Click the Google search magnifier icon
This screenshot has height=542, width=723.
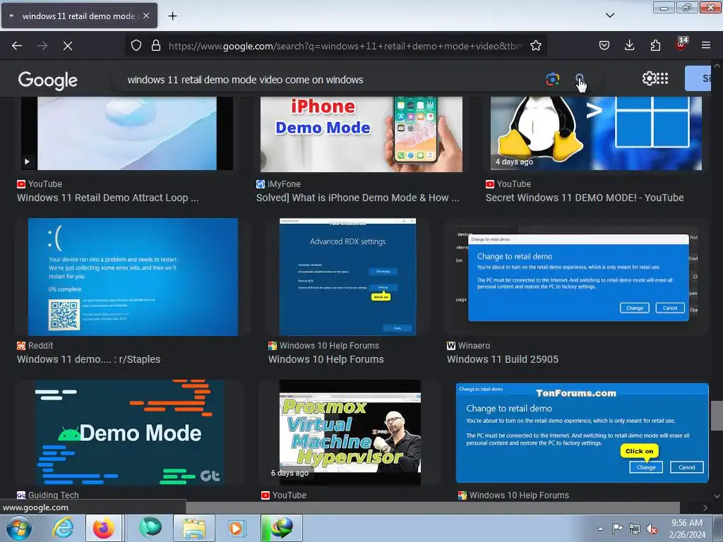coord(580,79)
